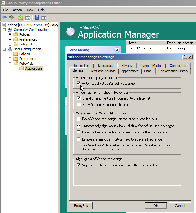Close the Yahoo! Messenger Settings dialog
Image resolution: width=196 pixels, height=213 pixels.
click(190, 57)
